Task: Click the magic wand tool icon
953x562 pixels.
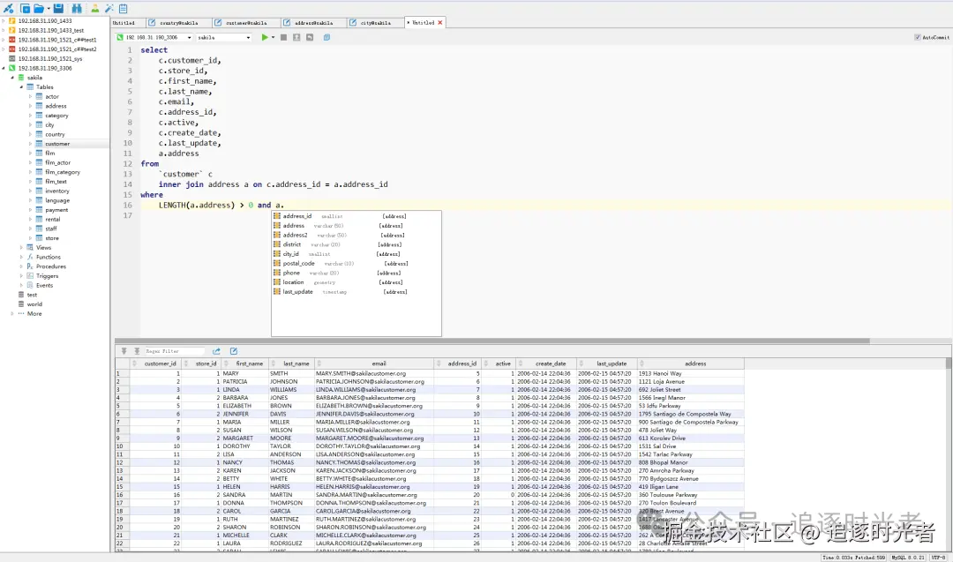Action: coord(109,9)
